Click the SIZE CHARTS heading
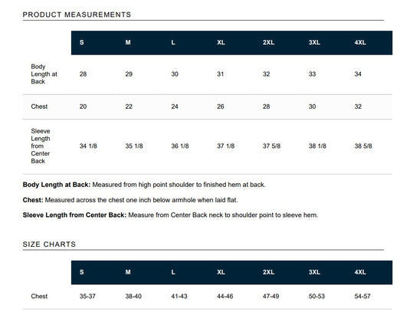 coord(49,245)
